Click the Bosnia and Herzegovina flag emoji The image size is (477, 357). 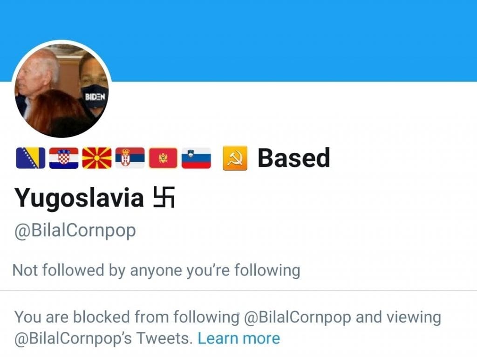tap(30, 158)
